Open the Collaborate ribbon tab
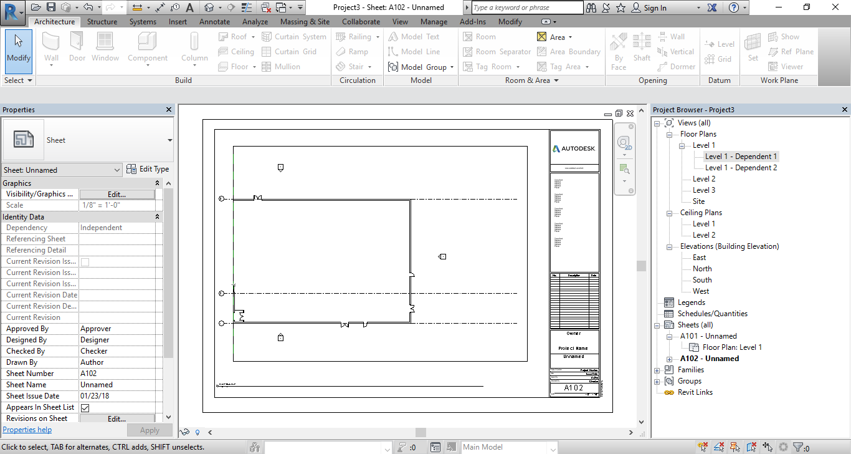 (361, 22)
